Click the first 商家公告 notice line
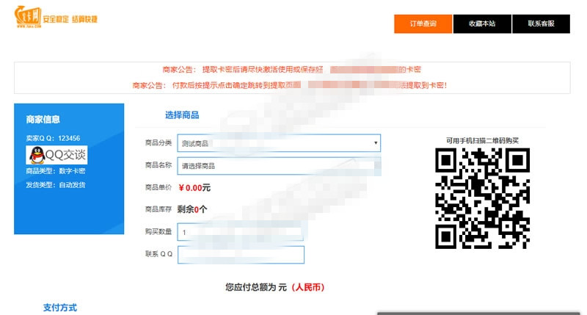The image size is (587, 315). click(291, 69)
